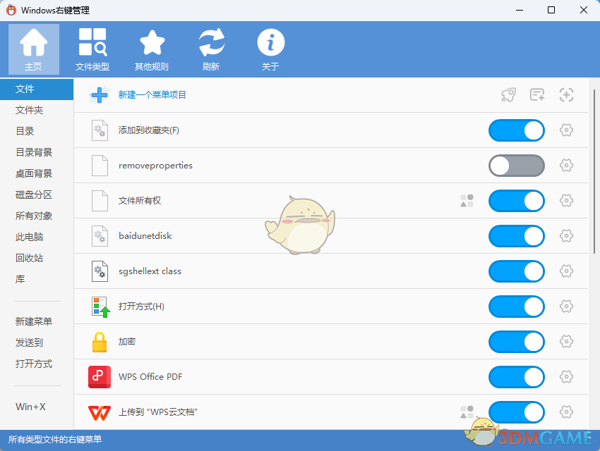This screenshot has width=600, height=451.
Task: Disable the 添加到收藏夹 toggle
Action: (x=516, y=130)
